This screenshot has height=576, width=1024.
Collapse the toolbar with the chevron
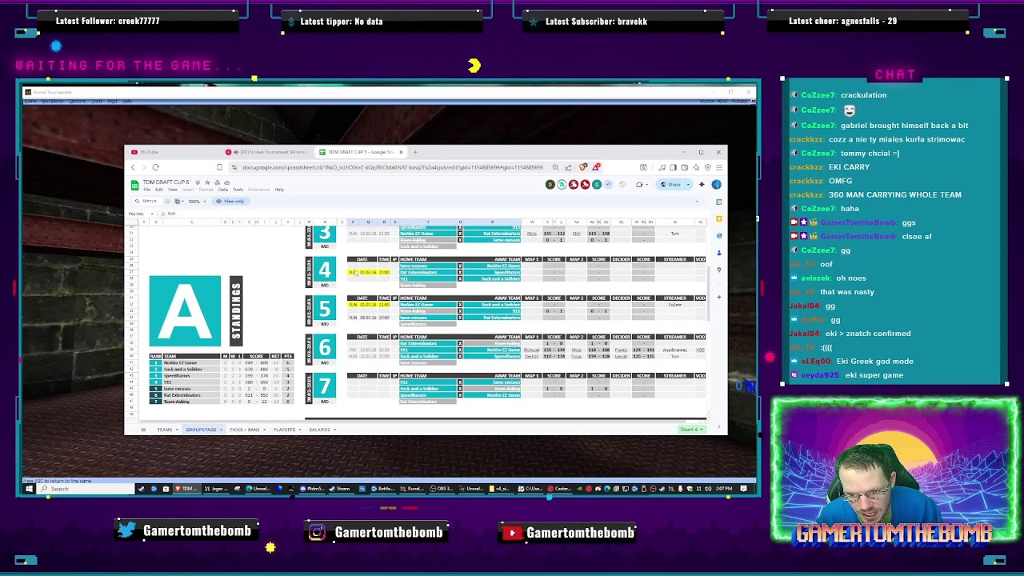point(696,202)
